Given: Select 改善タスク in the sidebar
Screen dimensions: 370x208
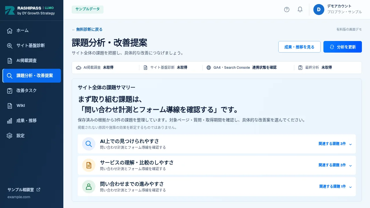Looking at the screenshot, I should click(32, 91).
